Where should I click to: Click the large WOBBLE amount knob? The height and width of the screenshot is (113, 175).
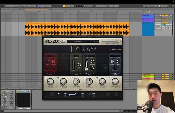click(x=63, y=82)
